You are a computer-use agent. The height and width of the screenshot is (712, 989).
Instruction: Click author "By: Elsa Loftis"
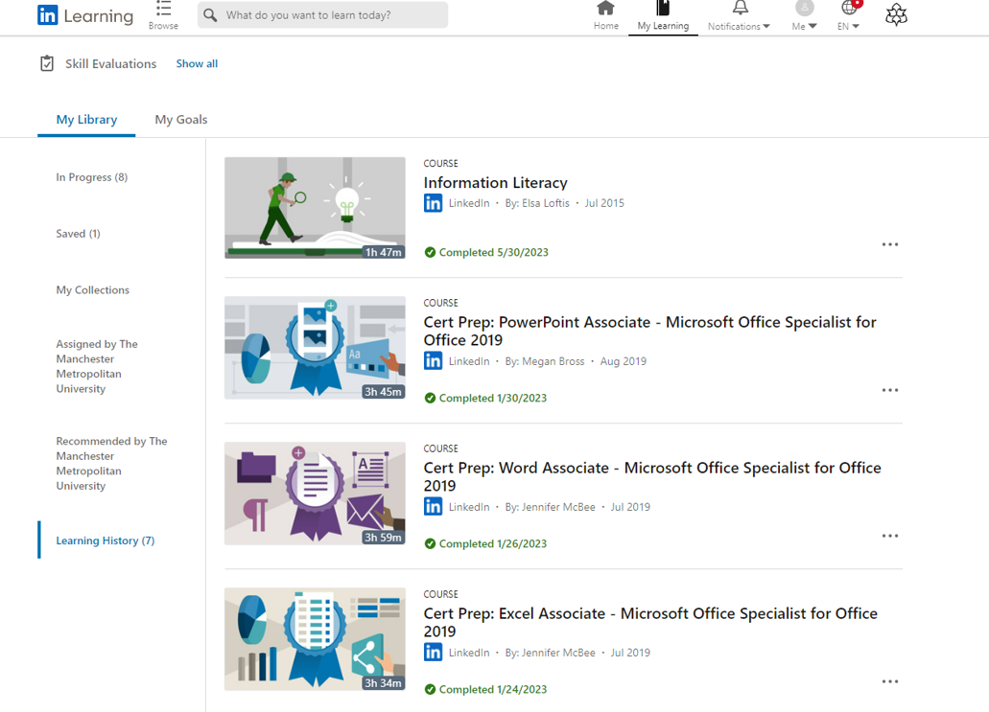coord(537,203)
